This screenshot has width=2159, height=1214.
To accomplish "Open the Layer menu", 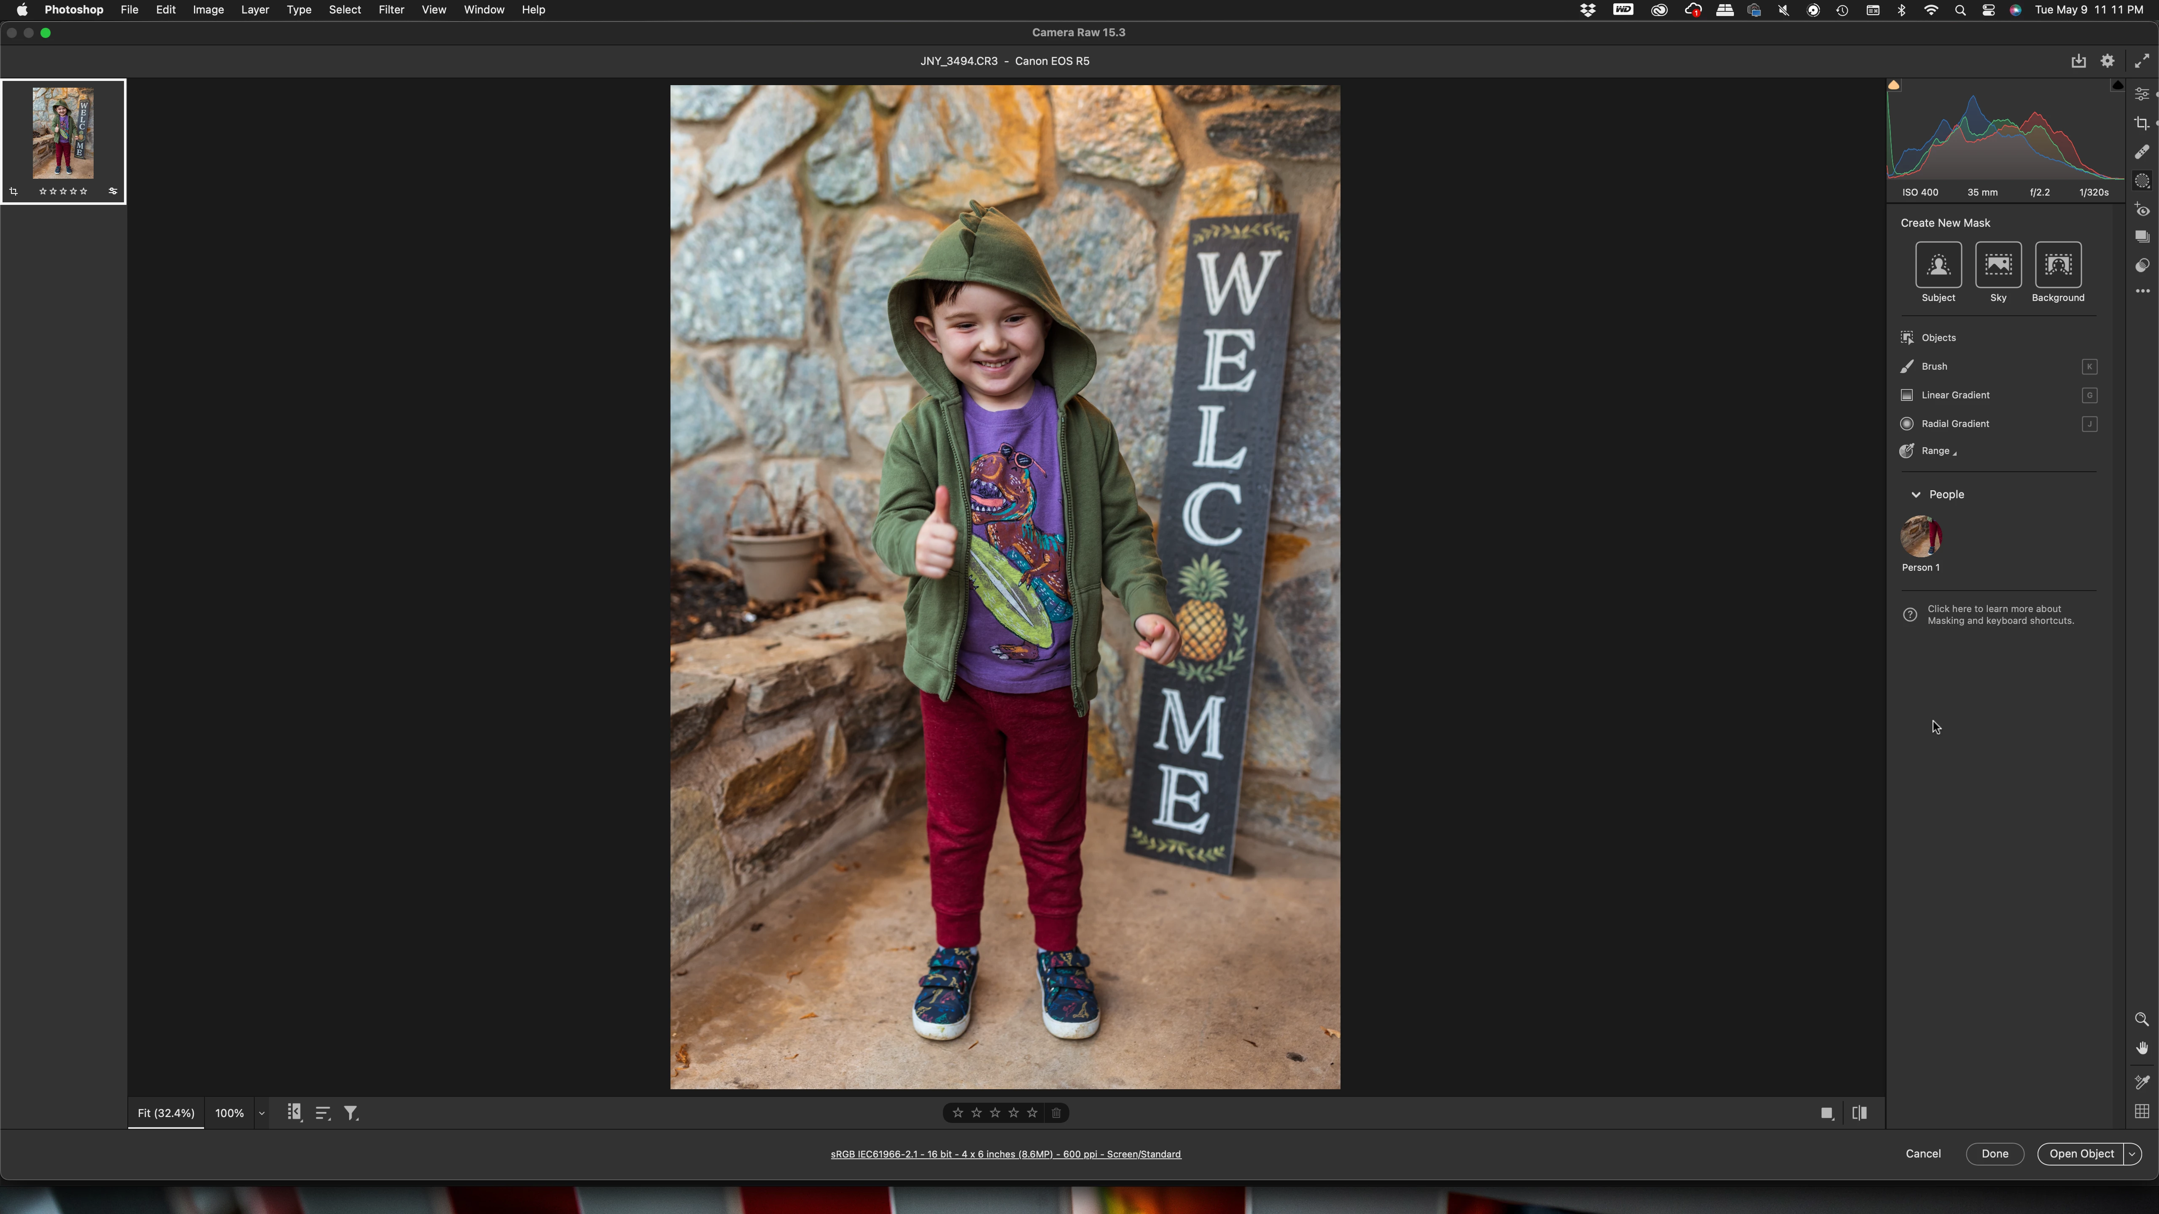I will coord(255,10).
